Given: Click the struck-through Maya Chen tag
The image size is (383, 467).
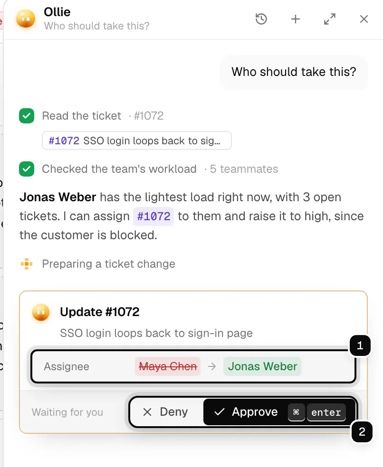Looking at the screenshot, I should pyautogui.click(x=168, y=366).
